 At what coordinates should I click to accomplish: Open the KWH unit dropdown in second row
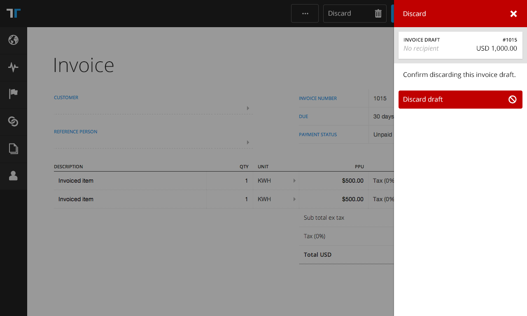click(x=276, y=199)
